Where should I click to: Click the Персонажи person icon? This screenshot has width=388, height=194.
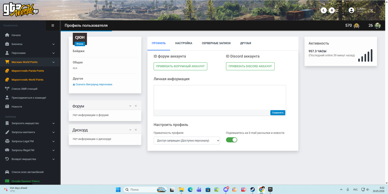pos(7,53)
